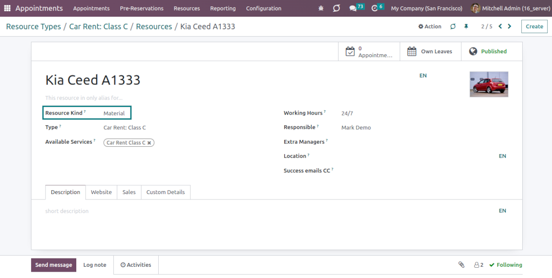The image size is (552, 278).
Task: Open the Reporting menu
Action: [x=223, y=8]
